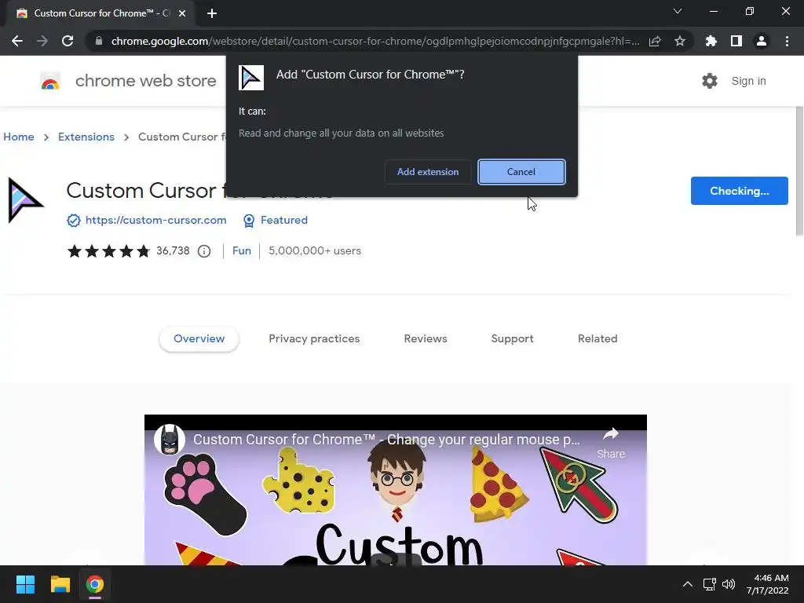Click the verified publisher badge icon
The image size is (804, 603).
coord(73,221)
